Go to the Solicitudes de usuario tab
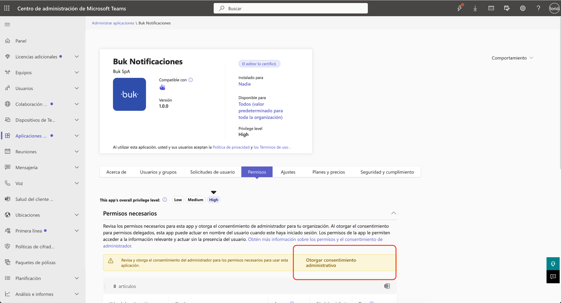561x303 pixels. pos(212,172)
